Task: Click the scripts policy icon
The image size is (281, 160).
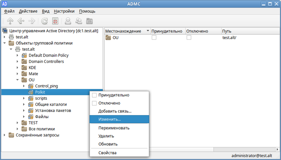Action: (x=31, y=98)
